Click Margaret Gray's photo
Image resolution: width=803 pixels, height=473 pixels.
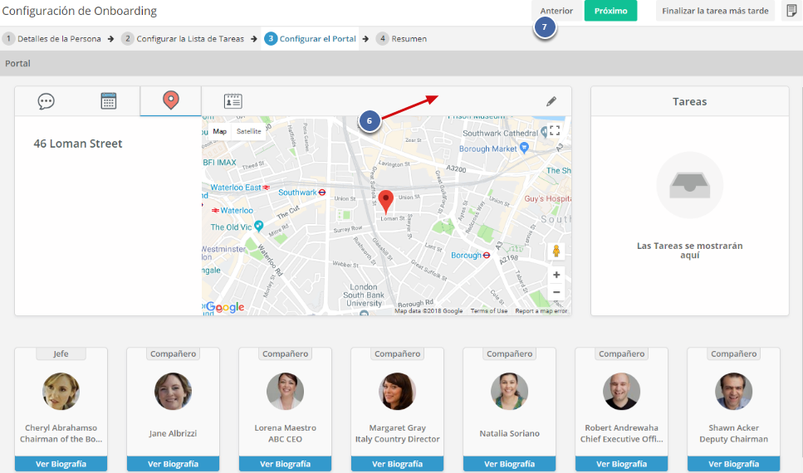point(398,391)
